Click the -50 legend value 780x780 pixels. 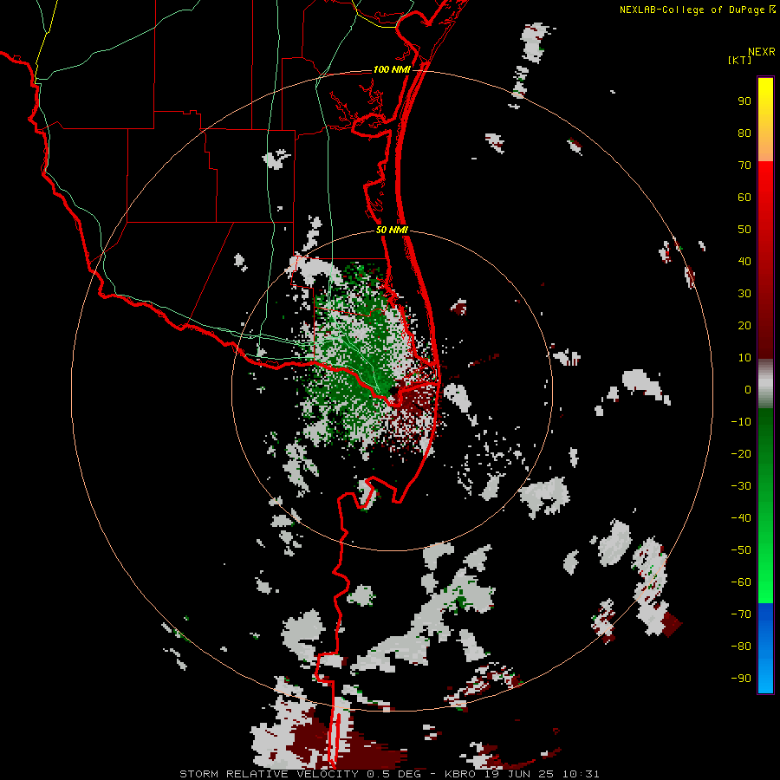point(741,550)
